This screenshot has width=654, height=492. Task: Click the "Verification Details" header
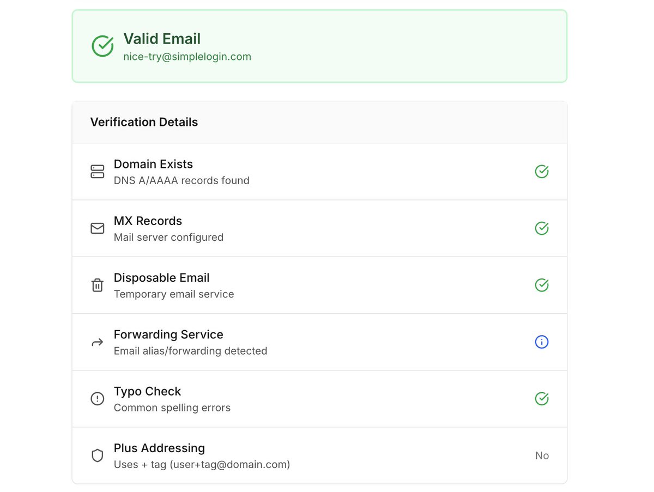pos(144,122)
